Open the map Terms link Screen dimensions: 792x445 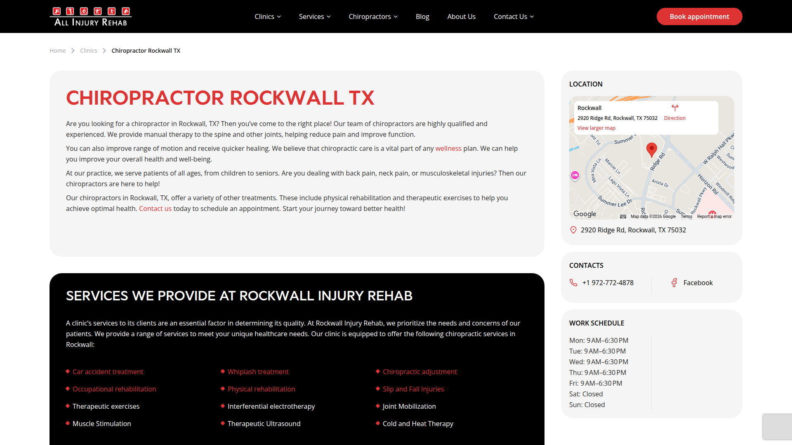[x=686, y=216]
